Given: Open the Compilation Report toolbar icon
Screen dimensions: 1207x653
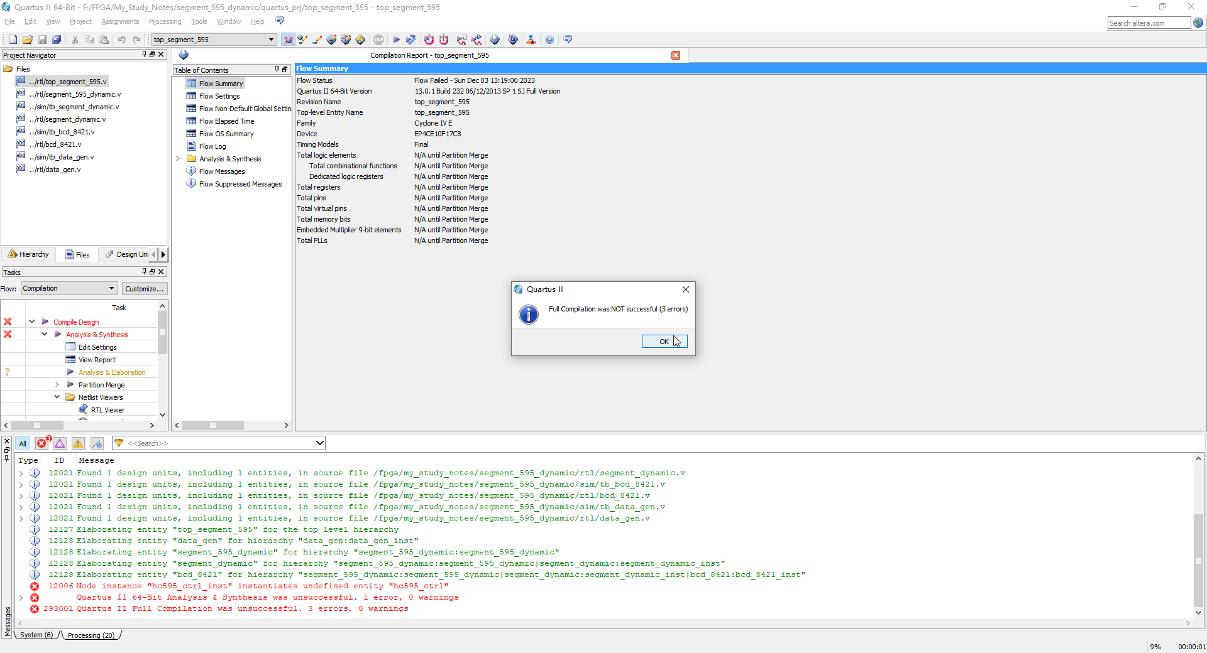Looking at the screenshot, I should point(495,40).
